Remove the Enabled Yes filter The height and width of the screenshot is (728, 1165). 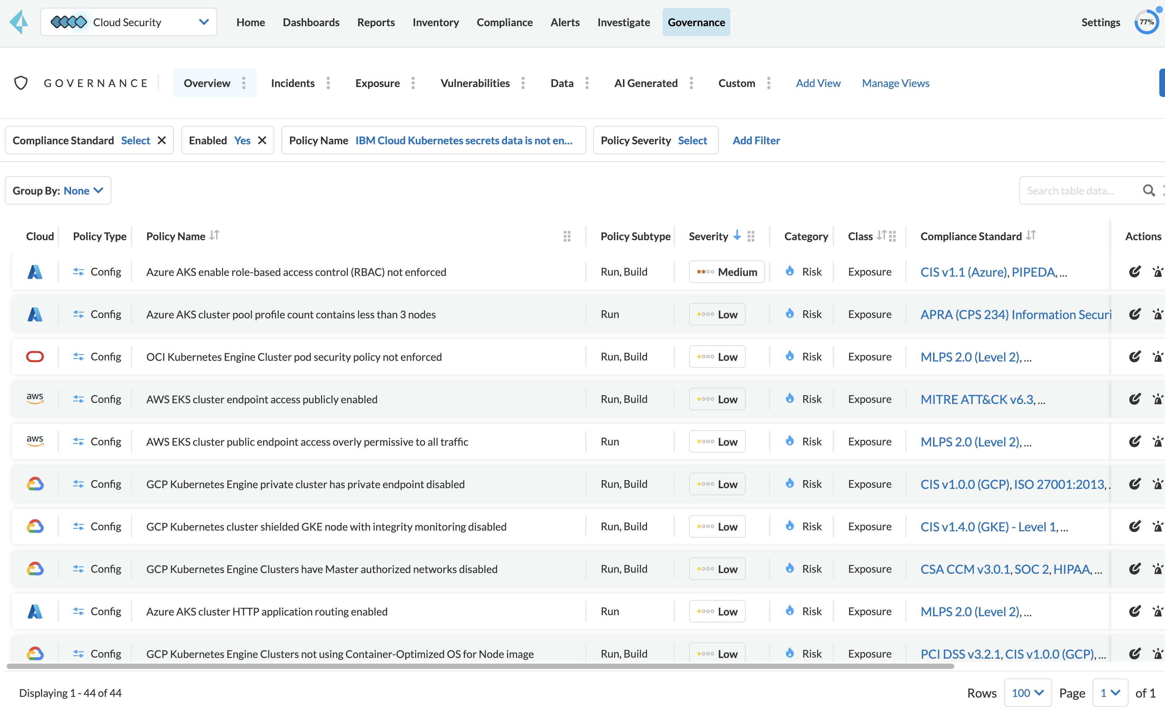coord(262,140)
